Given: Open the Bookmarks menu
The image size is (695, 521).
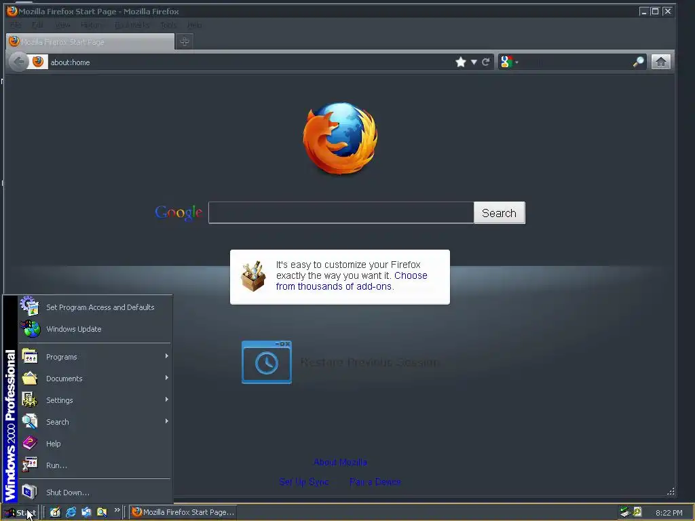Looking at the screenshot, I should 132,25.
